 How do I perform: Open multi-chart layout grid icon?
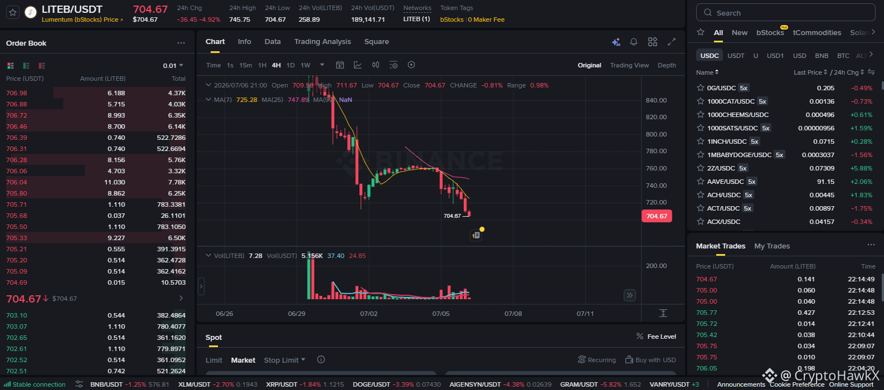(x=653, y=42)
